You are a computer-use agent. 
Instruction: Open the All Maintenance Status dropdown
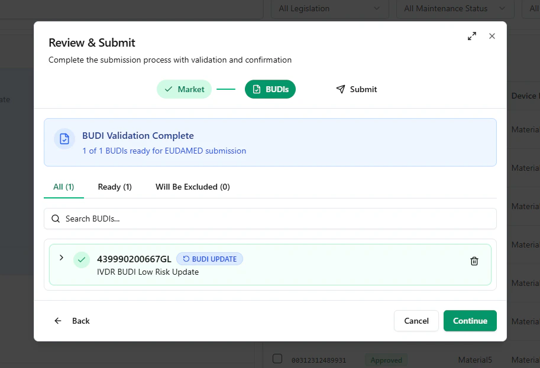(x=454, y=9)
